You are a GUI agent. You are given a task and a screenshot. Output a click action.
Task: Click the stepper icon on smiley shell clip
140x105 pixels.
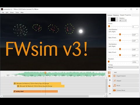(14, 91)
